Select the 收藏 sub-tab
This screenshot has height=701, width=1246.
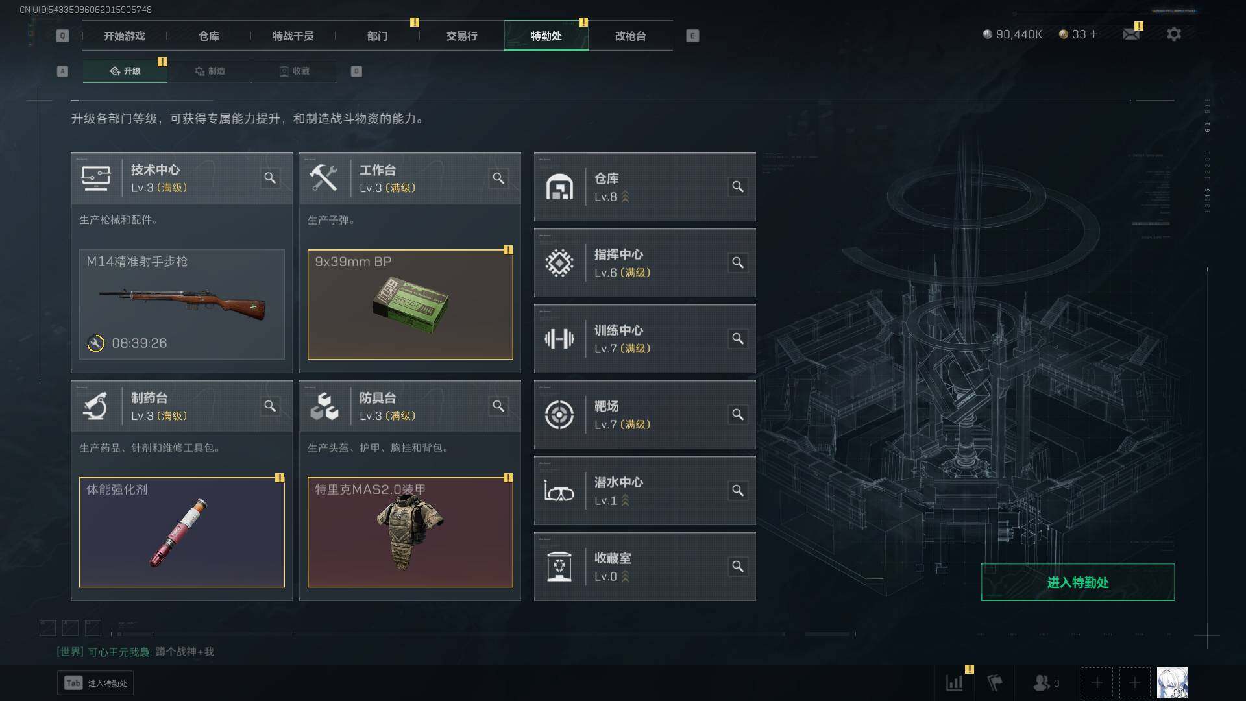(x=294, y=71)
